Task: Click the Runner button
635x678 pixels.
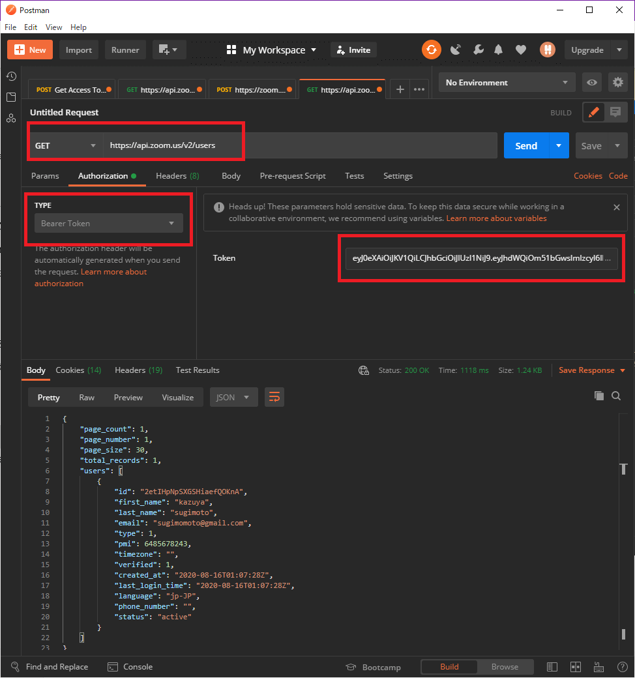Action: pyautogui.click(x=125, y=50)
